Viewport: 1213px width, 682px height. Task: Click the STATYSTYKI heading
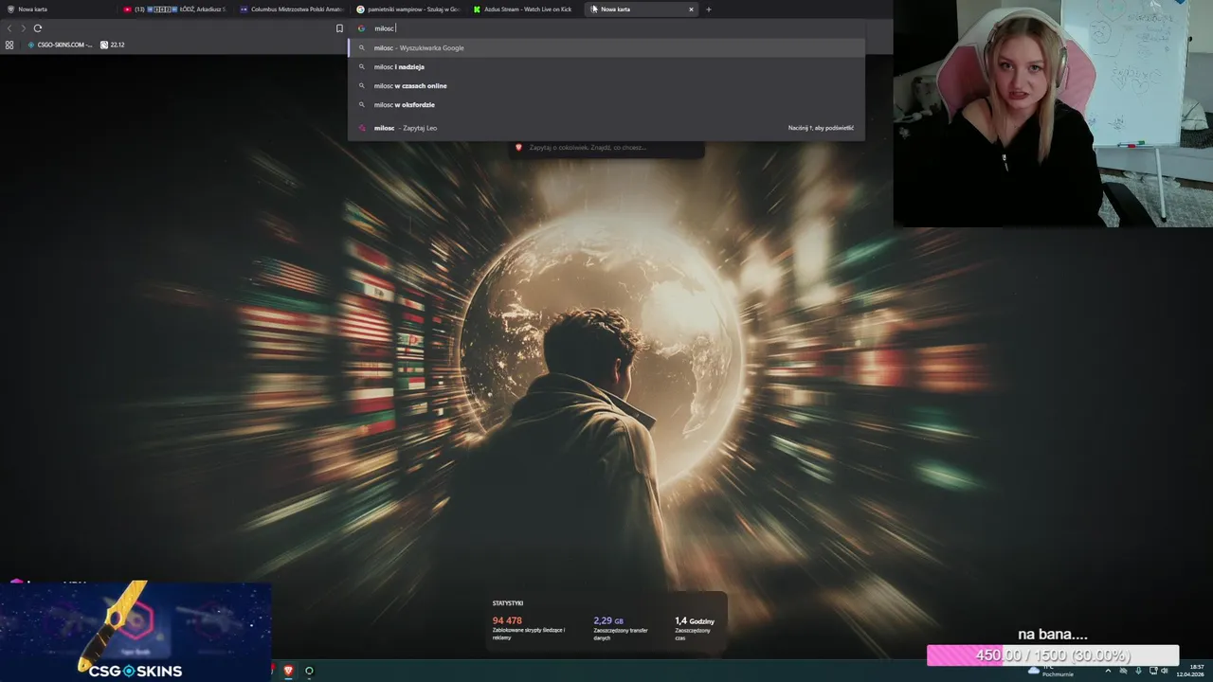508,602
